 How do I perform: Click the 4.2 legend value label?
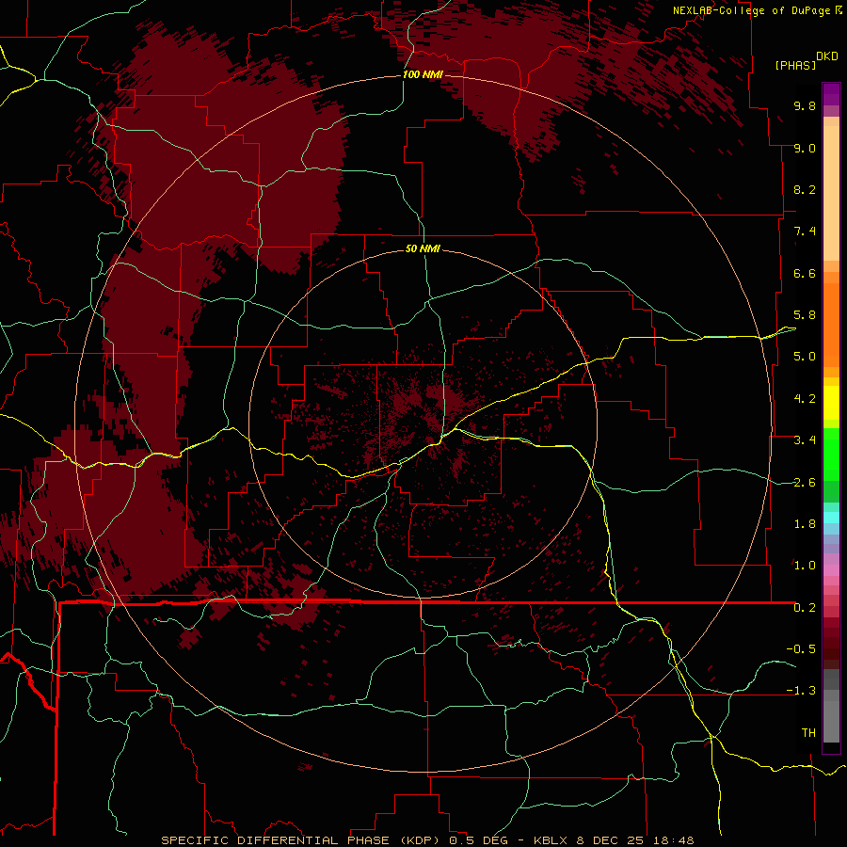click(805, 399)
